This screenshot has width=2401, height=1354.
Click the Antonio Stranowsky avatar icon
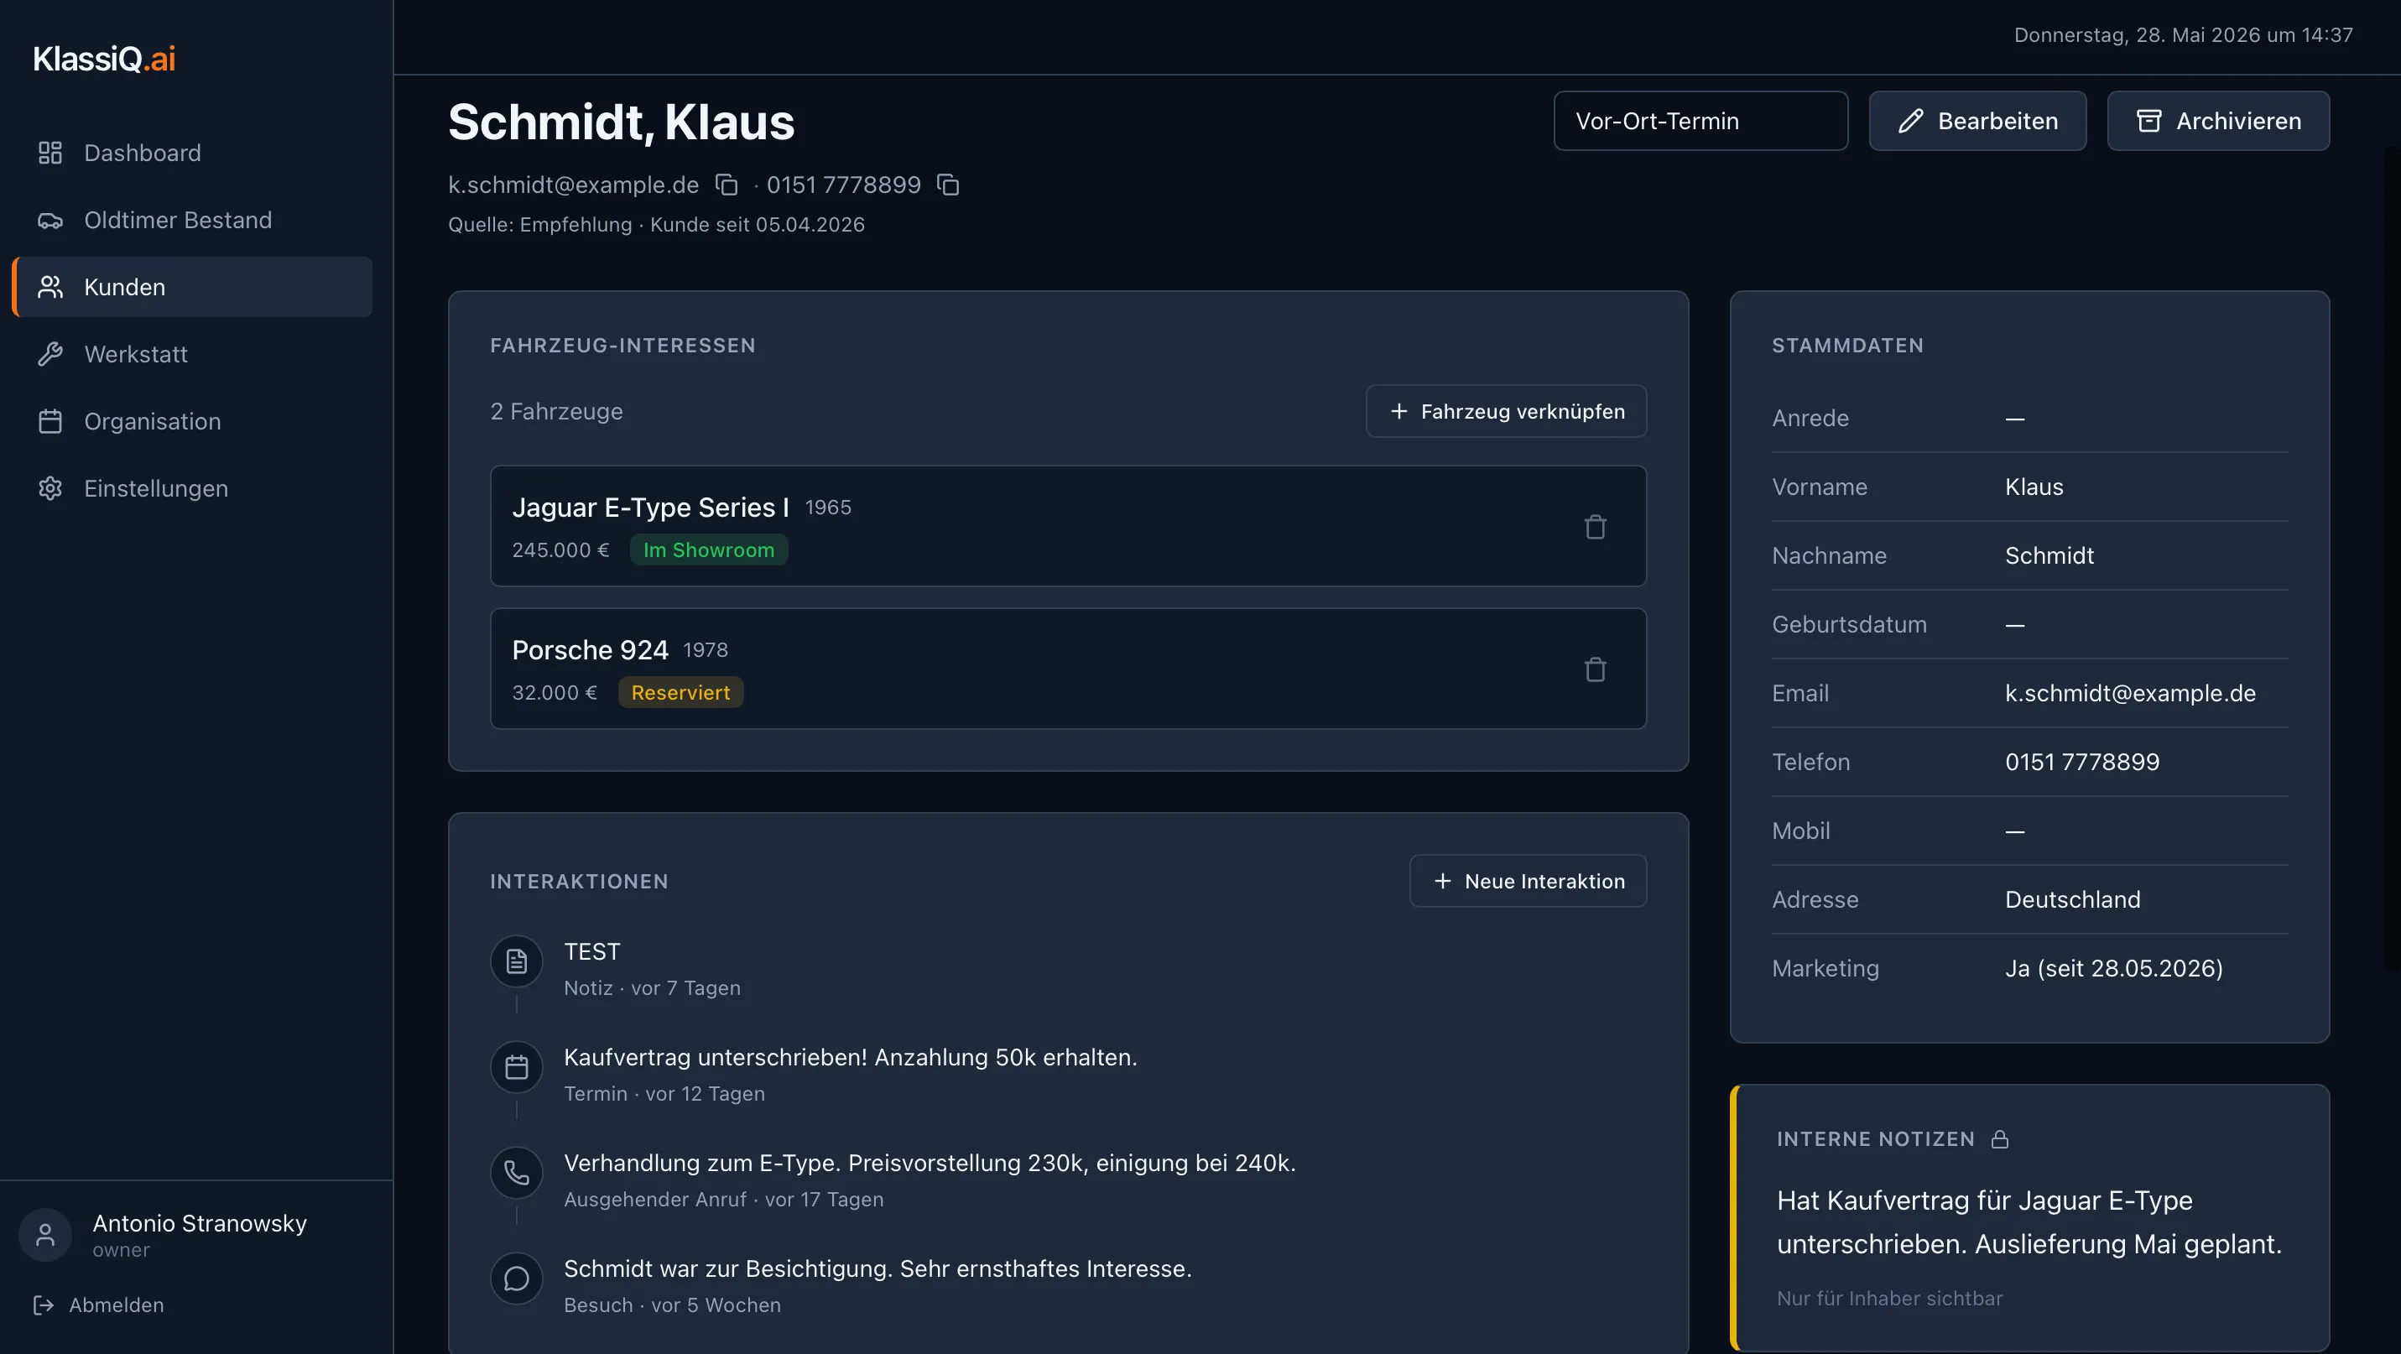point(44,1236)
